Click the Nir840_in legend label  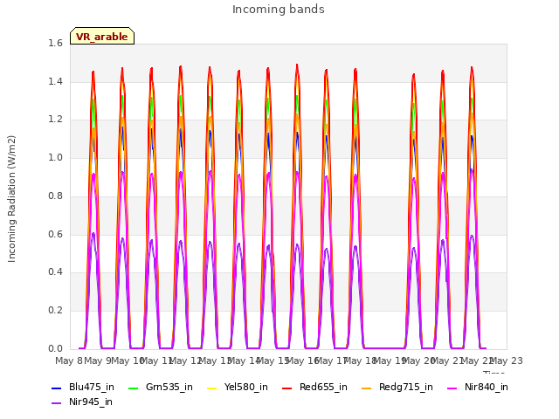tap(487, 388)
